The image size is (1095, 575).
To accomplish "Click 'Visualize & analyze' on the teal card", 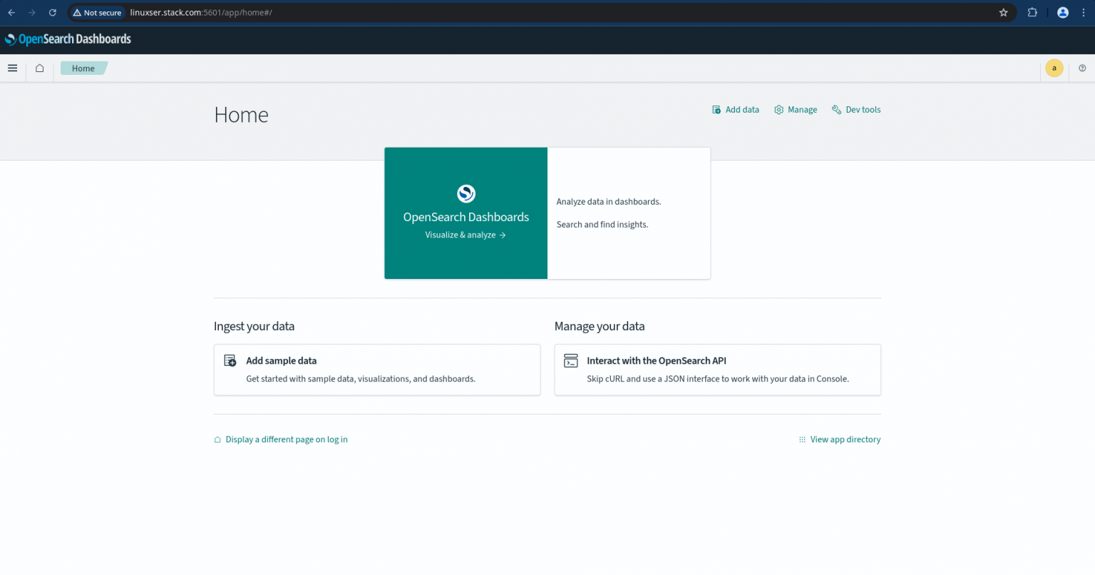I will click(x=466, y=235).
